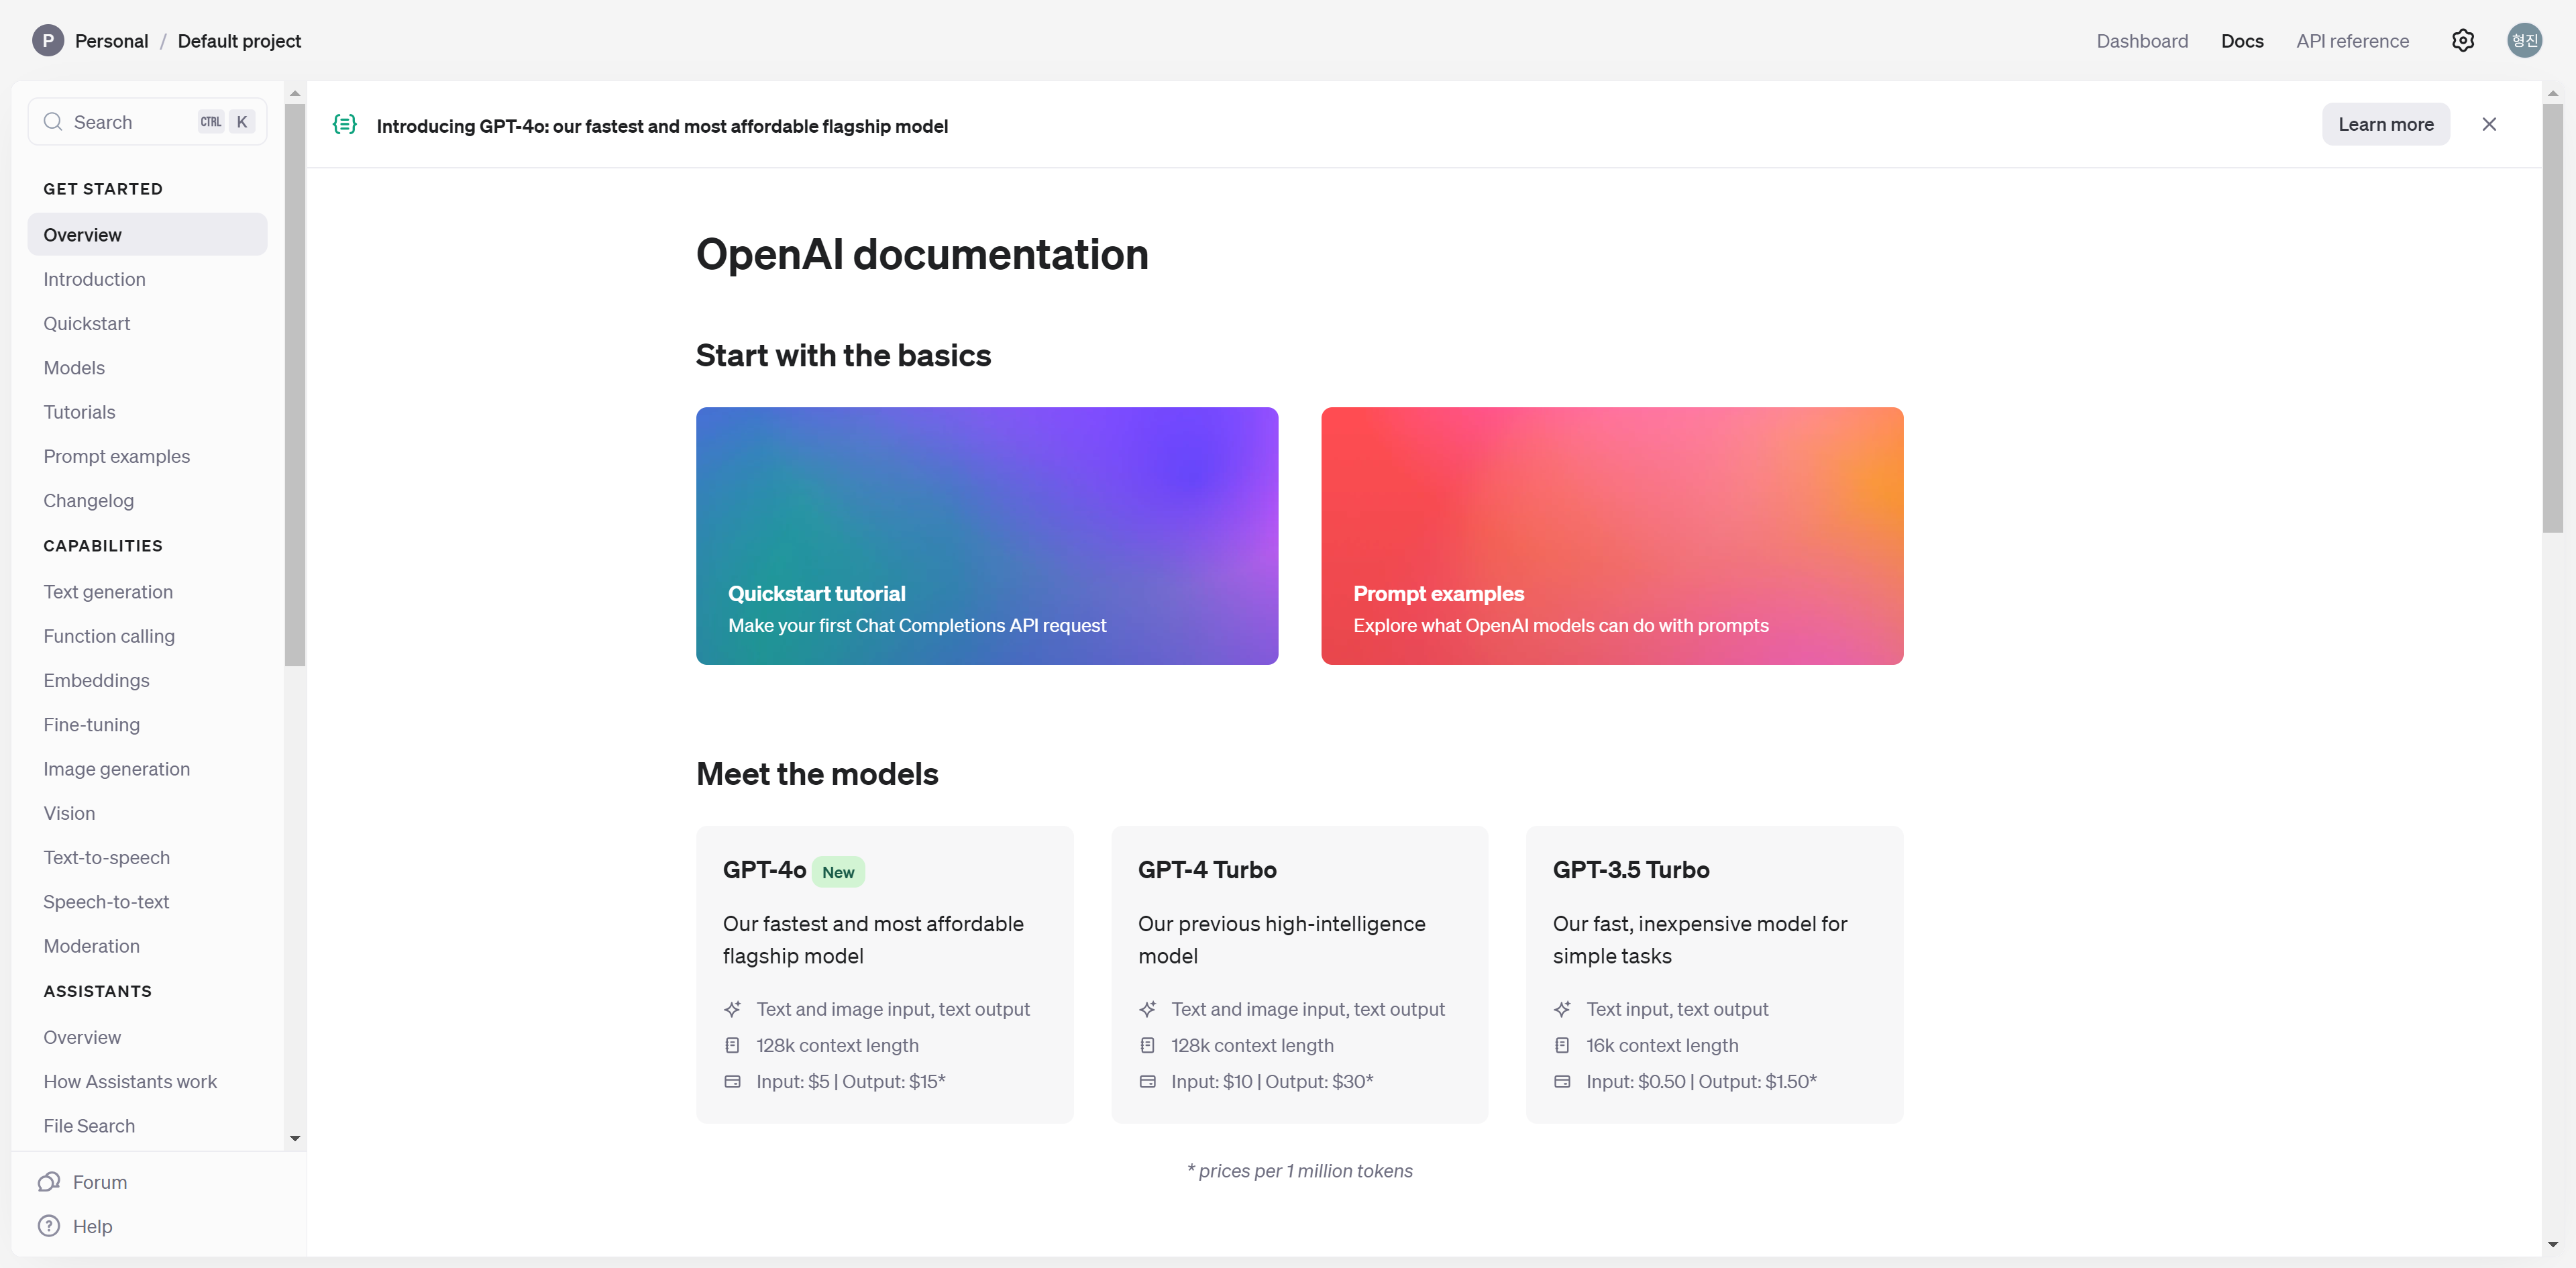The height and width of the screenshot is (1268, 2576).
Task: Open the Speech-to-text guide
Action: (106, 902)
